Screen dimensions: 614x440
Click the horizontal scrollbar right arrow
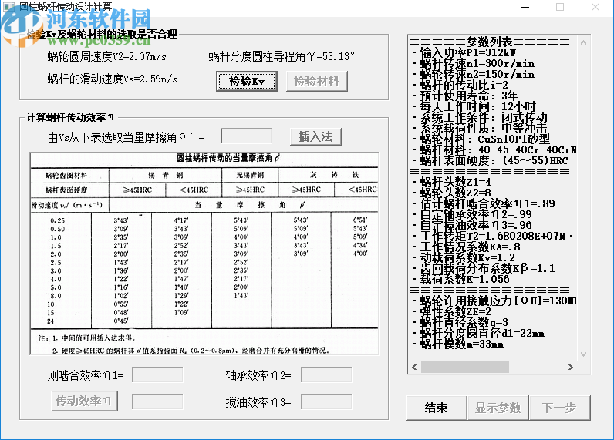[571, 368]
